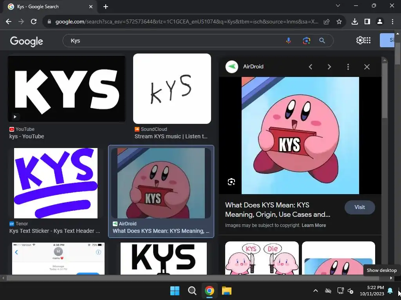Open Chrome profile menu

[380, 22]
